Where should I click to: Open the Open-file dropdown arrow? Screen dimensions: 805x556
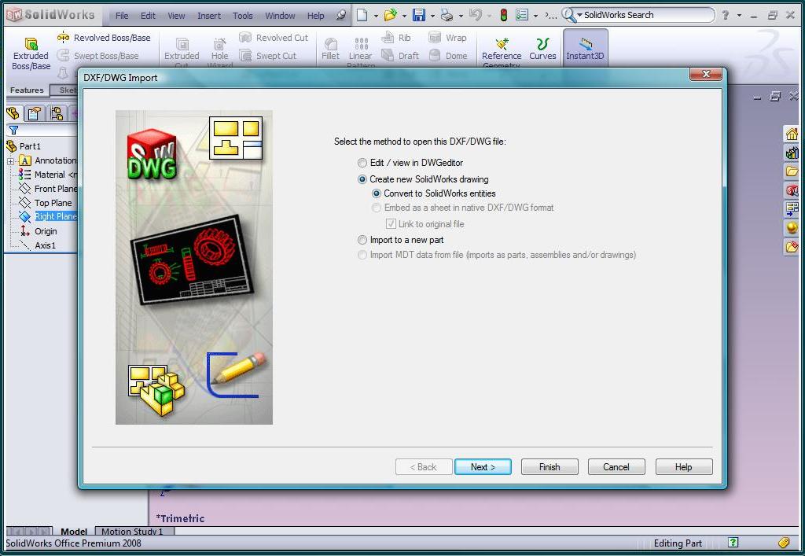coord(405,16)
